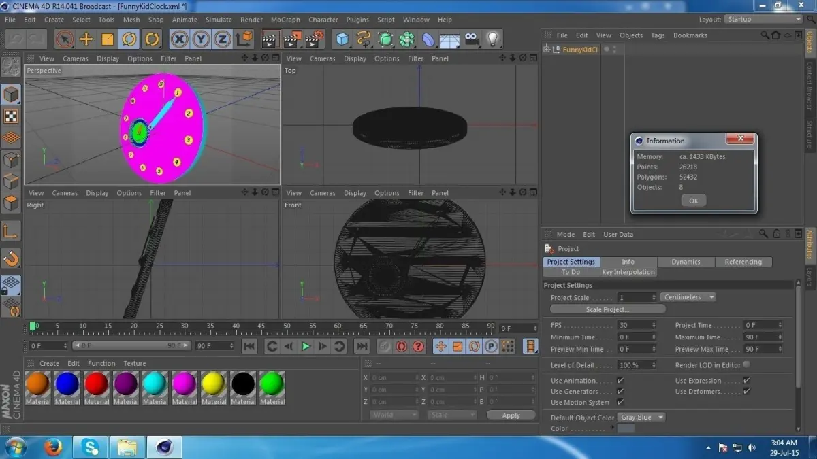Open the MoGraph array generator icon
The image size is (817, 459).
(x=407, y=39)
